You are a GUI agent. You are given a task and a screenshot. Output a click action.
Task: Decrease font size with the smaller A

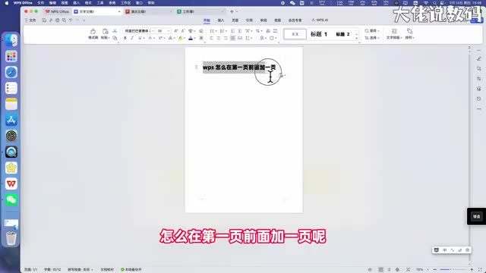coord(183,31)
